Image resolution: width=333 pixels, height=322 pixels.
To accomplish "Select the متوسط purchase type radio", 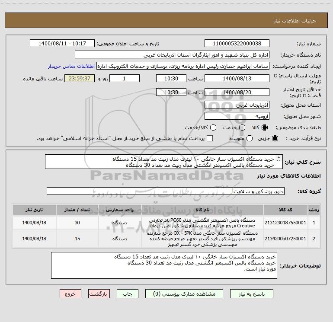I will 250,138.
